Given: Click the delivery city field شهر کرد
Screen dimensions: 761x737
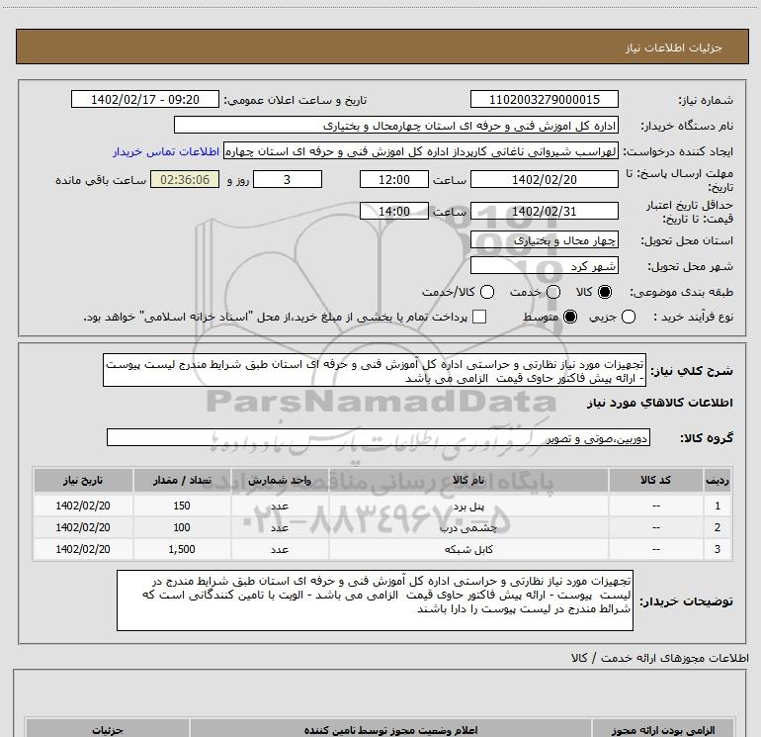Looking at the screenshot, I should coord(544,266).
